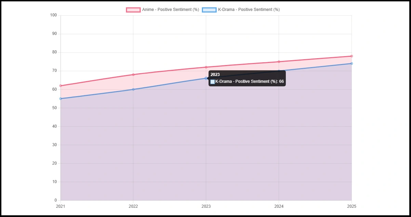The image size is (411, 217).
Task: Click the 2025 x-axis label
Action: [352, 206]
